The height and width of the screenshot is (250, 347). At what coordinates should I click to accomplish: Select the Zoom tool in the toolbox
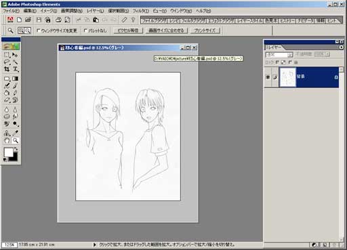point(15,140)
